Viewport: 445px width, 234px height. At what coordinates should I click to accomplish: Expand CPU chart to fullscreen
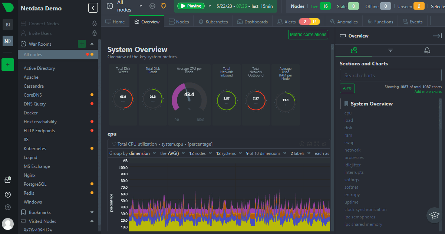(317, 144)
